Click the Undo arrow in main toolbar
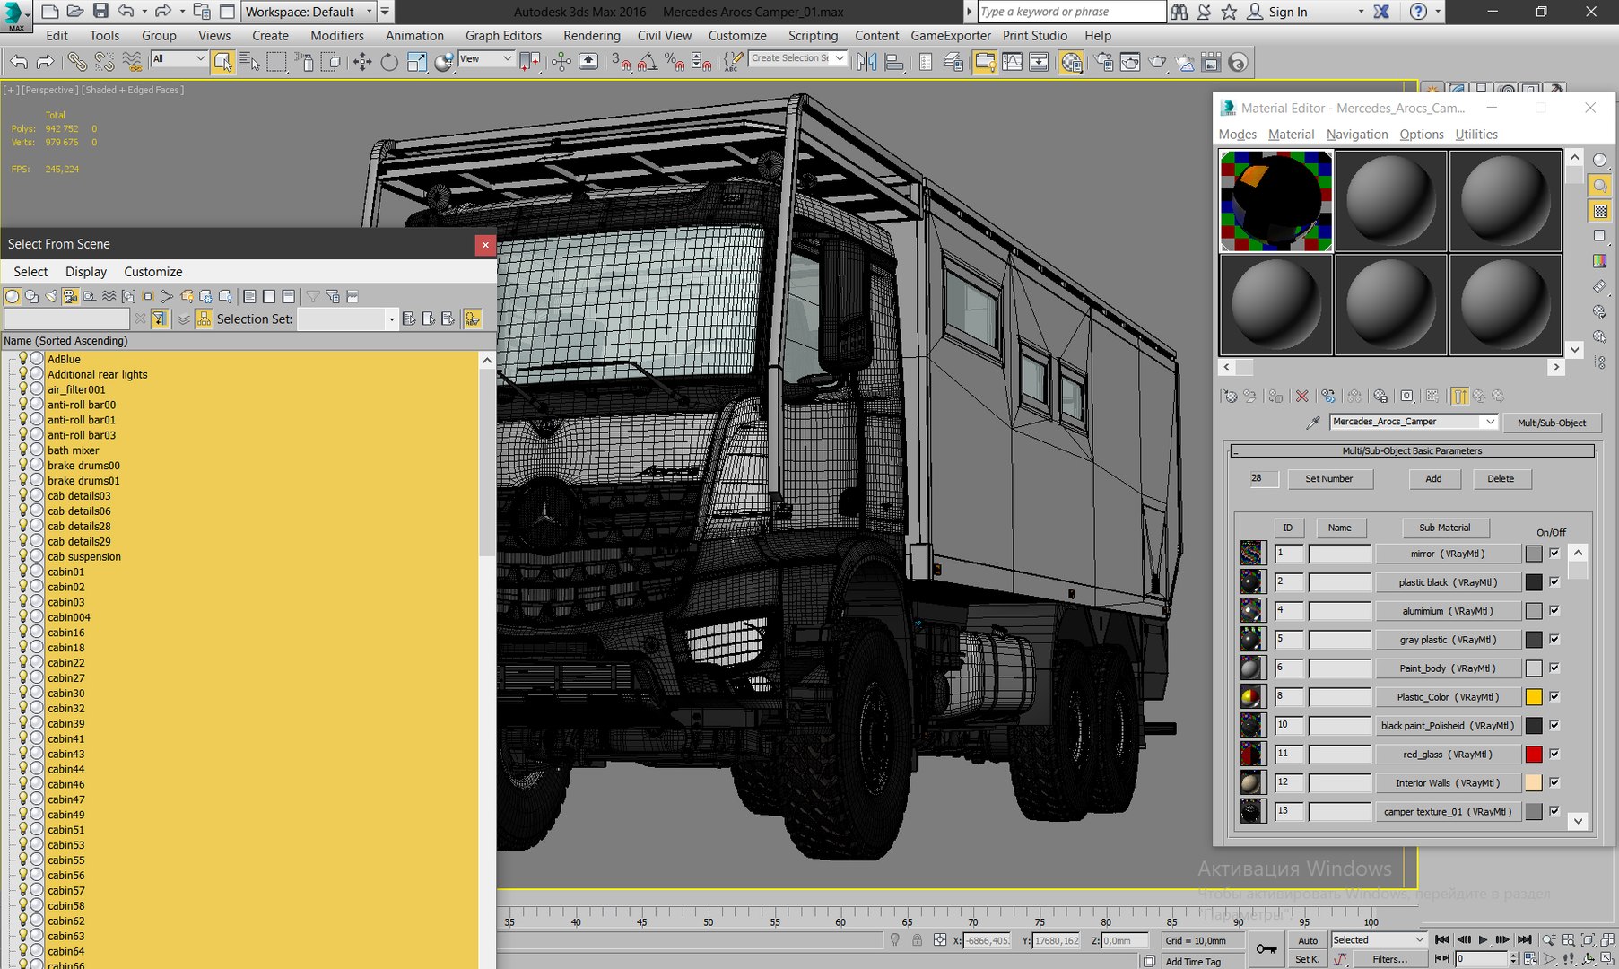This screenshot has height=969, width=1619. [x=19, y=62]
